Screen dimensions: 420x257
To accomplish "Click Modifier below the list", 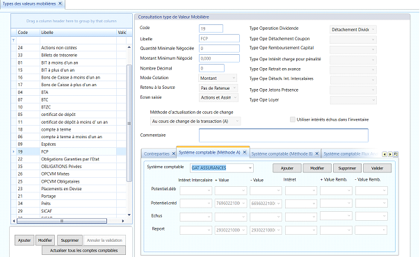I will pos(45,240).
